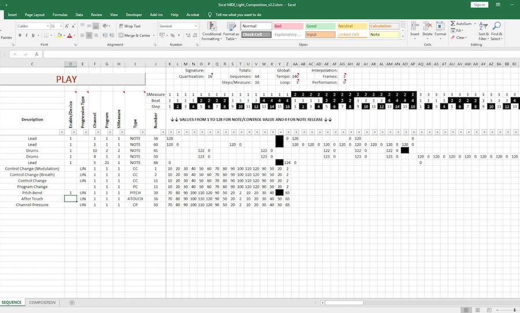Click the Insert cells icon
This screenshot has height=313, width=520.
pos(415,30)
